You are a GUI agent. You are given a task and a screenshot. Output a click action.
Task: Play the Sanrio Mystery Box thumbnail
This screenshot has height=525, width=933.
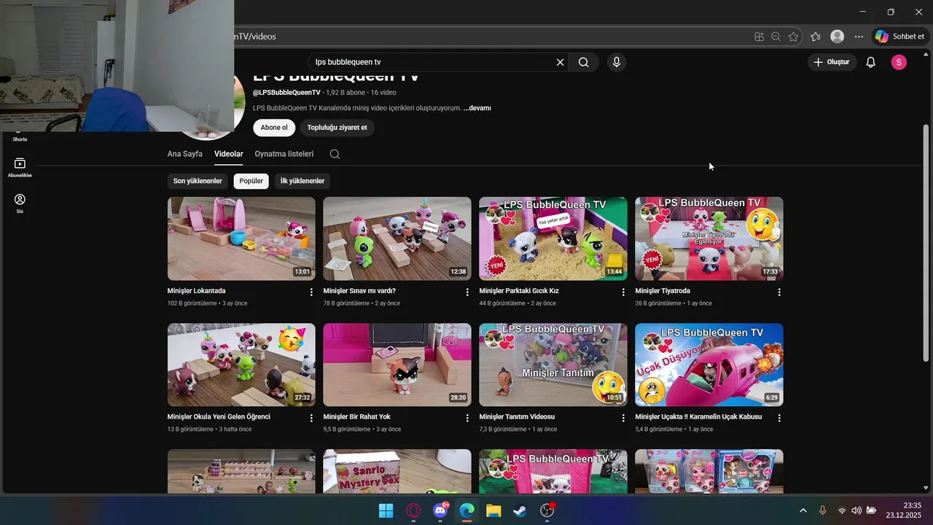tap(397, 472)
